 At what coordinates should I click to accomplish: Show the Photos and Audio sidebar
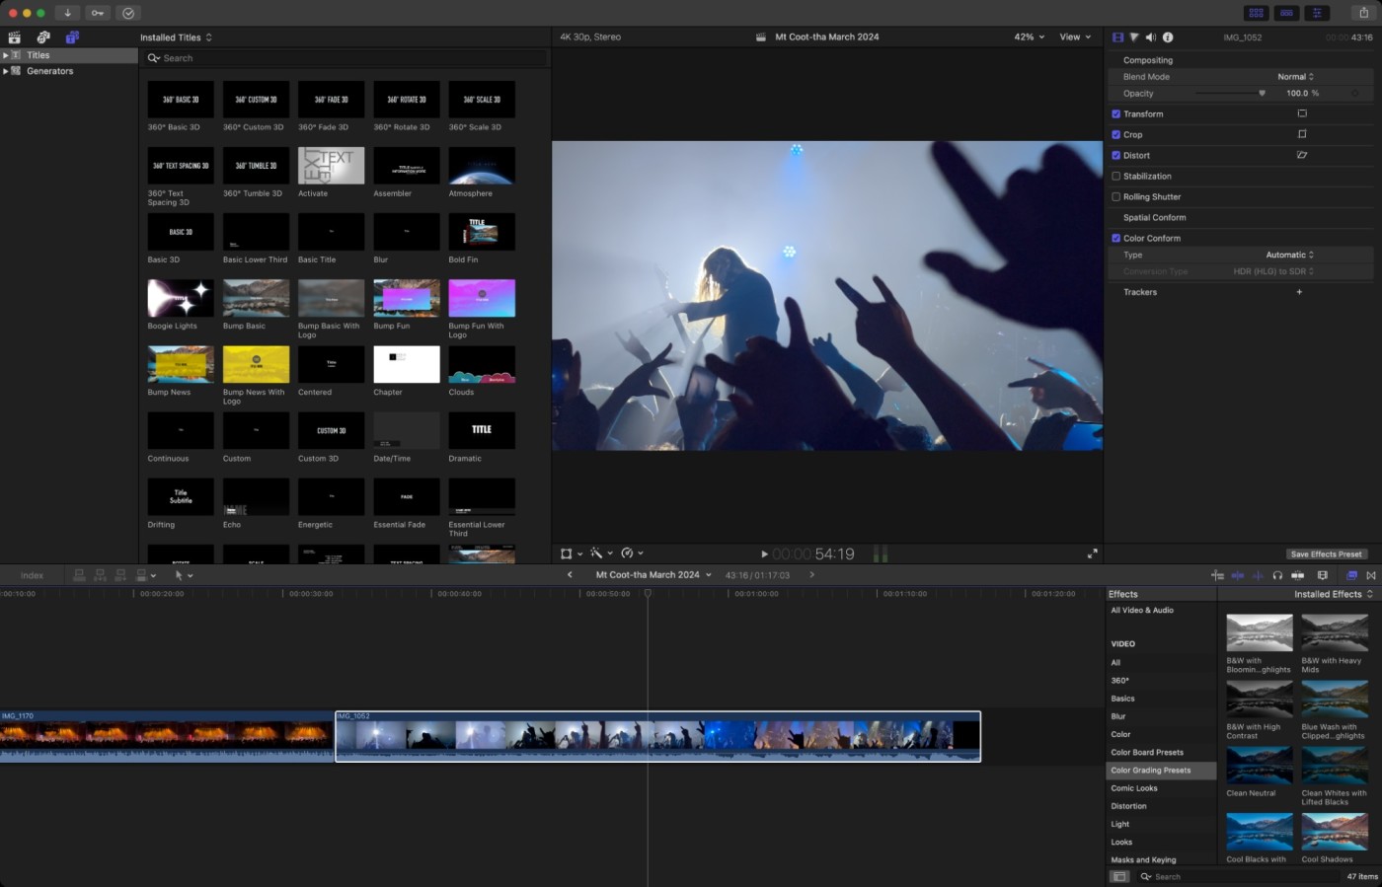[x=43, y=37]
